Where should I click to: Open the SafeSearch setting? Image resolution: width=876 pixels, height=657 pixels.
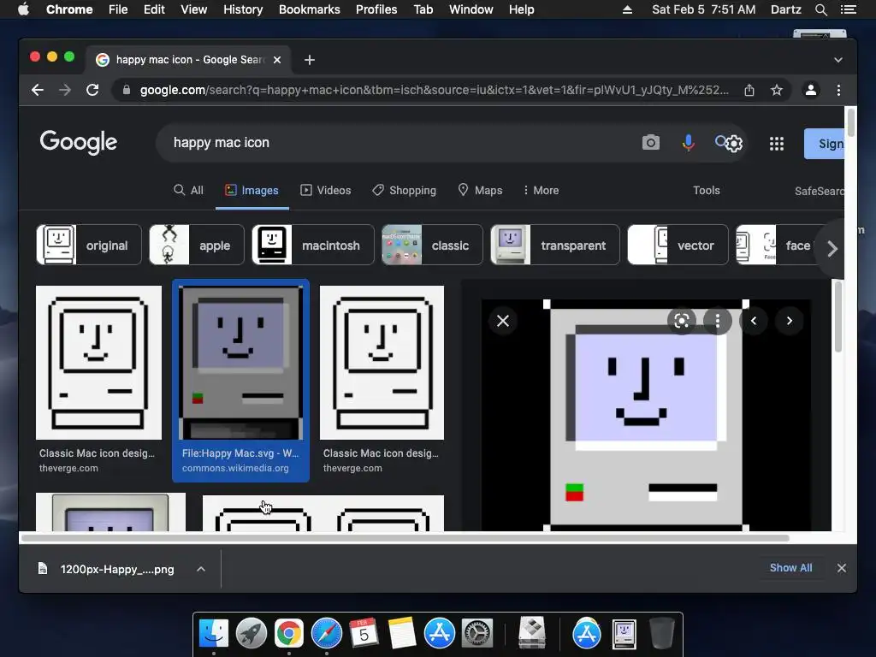click(819, 191)
